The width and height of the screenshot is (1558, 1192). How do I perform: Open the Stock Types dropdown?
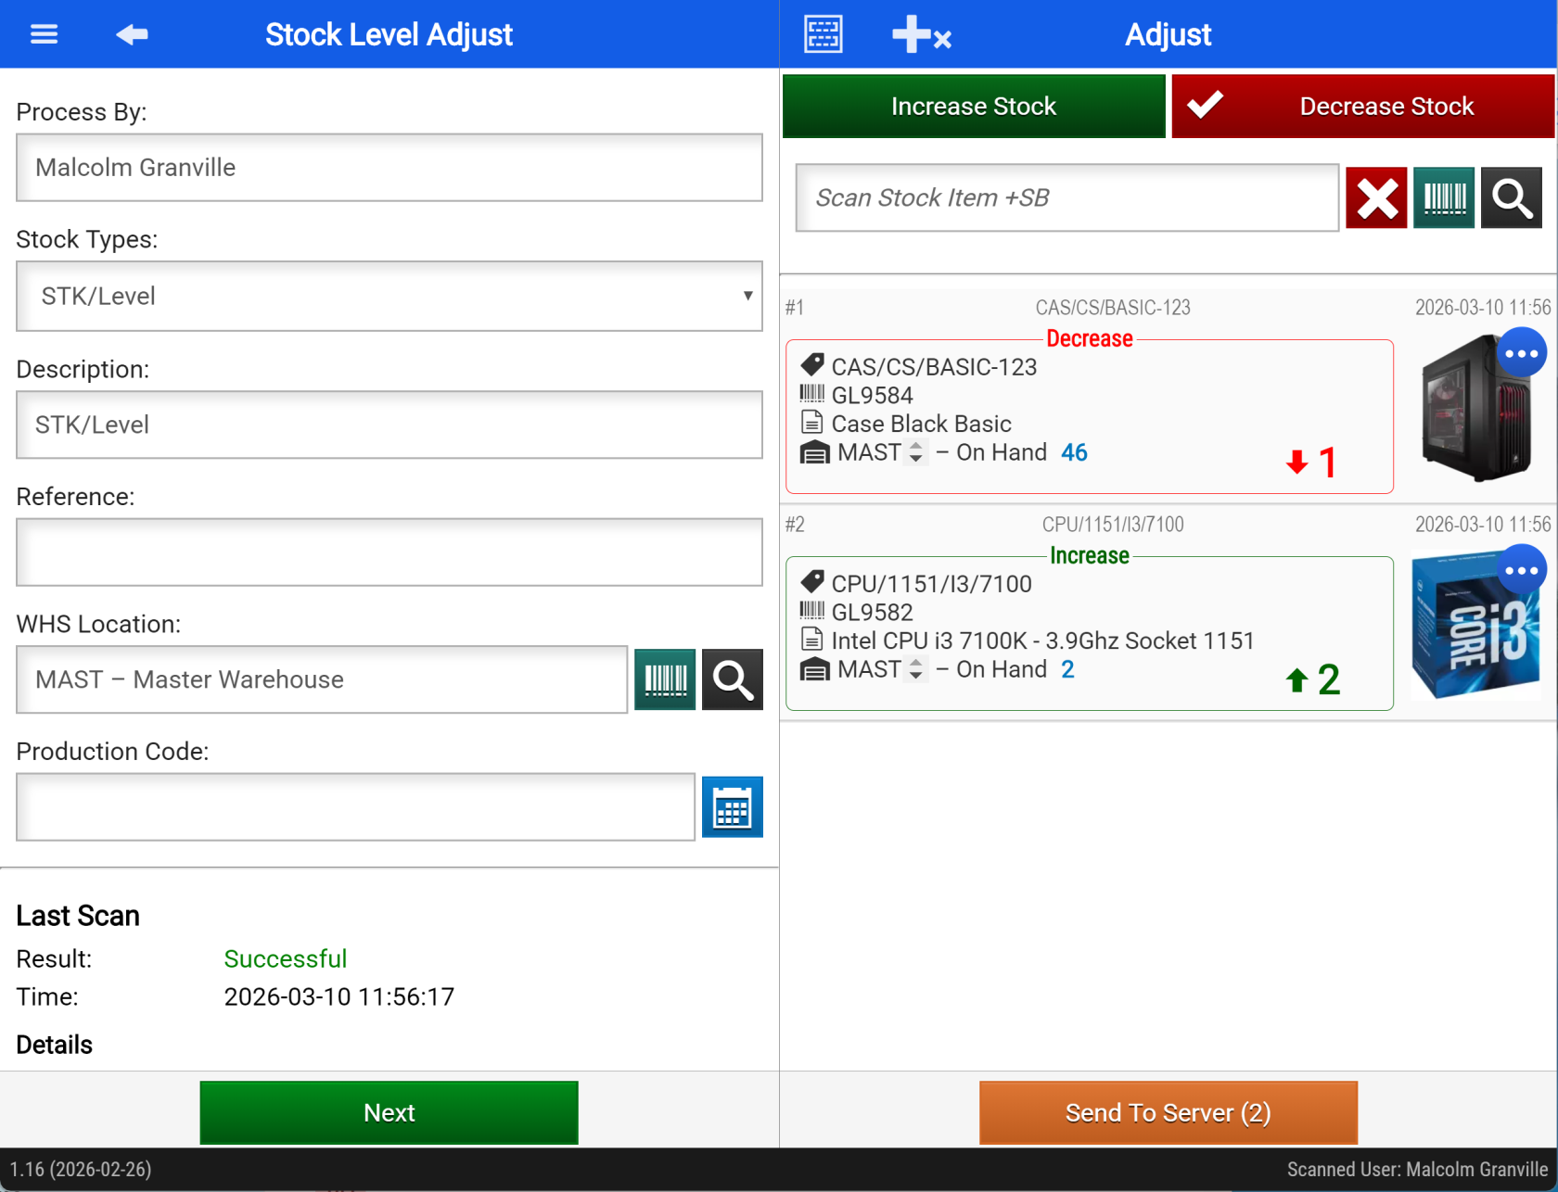[389, 296]
